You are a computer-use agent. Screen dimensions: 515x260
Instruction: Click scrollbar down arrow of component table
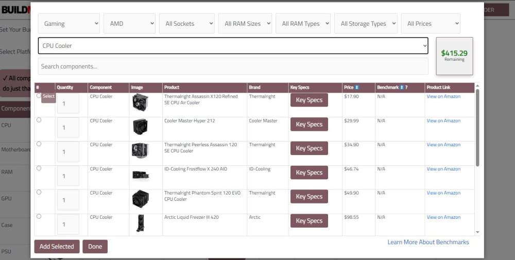[477, 232]
